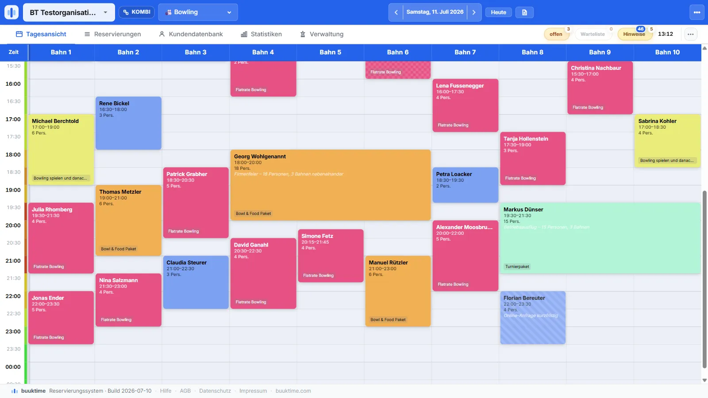
Task: Open the Hinweise badge
Action: 634,34
